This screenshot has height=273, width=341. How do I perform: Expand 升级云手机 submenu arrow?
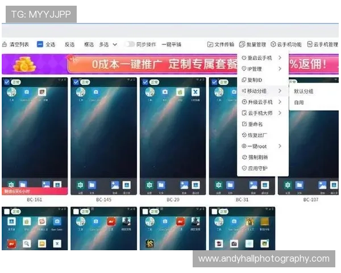tap(280, 102)
